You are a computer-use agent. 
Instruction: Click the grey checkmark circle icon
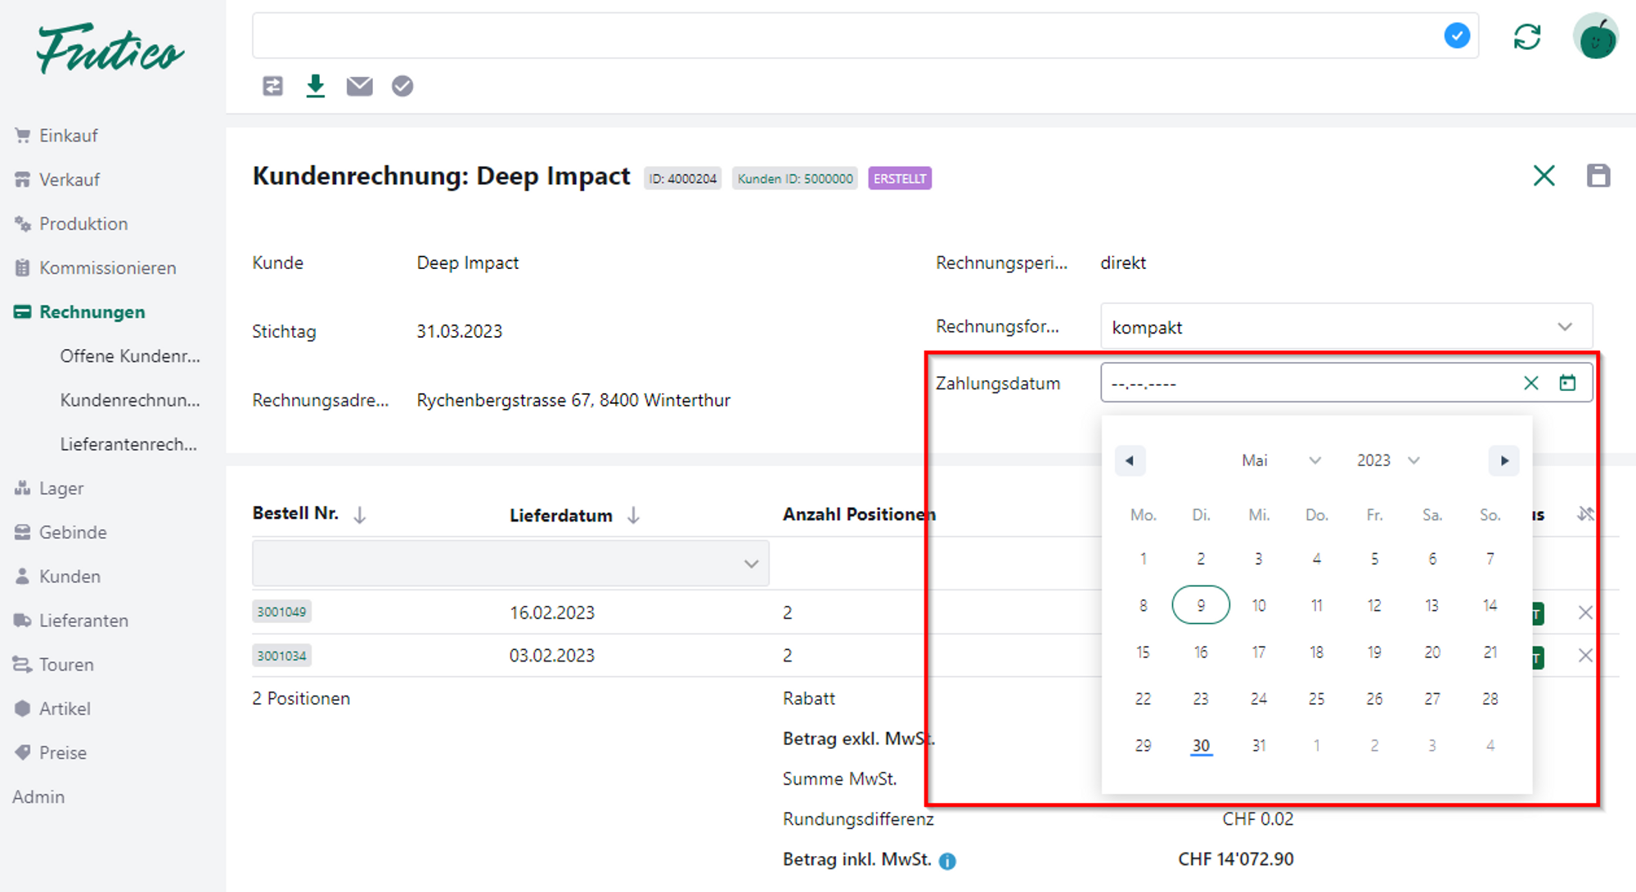(402, 86)
